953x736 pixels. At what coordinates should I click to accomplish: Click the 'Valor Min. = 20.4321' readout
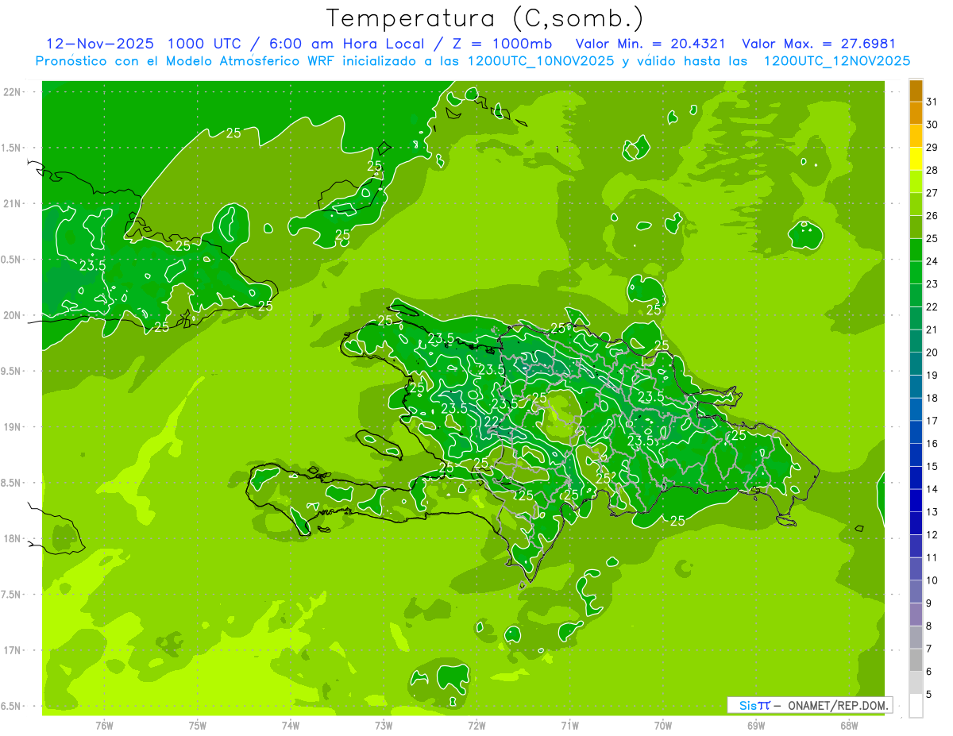pos(650,44)
